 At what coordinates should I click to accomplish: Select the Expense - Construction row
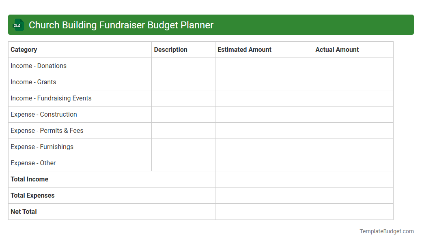click(43, 114)
